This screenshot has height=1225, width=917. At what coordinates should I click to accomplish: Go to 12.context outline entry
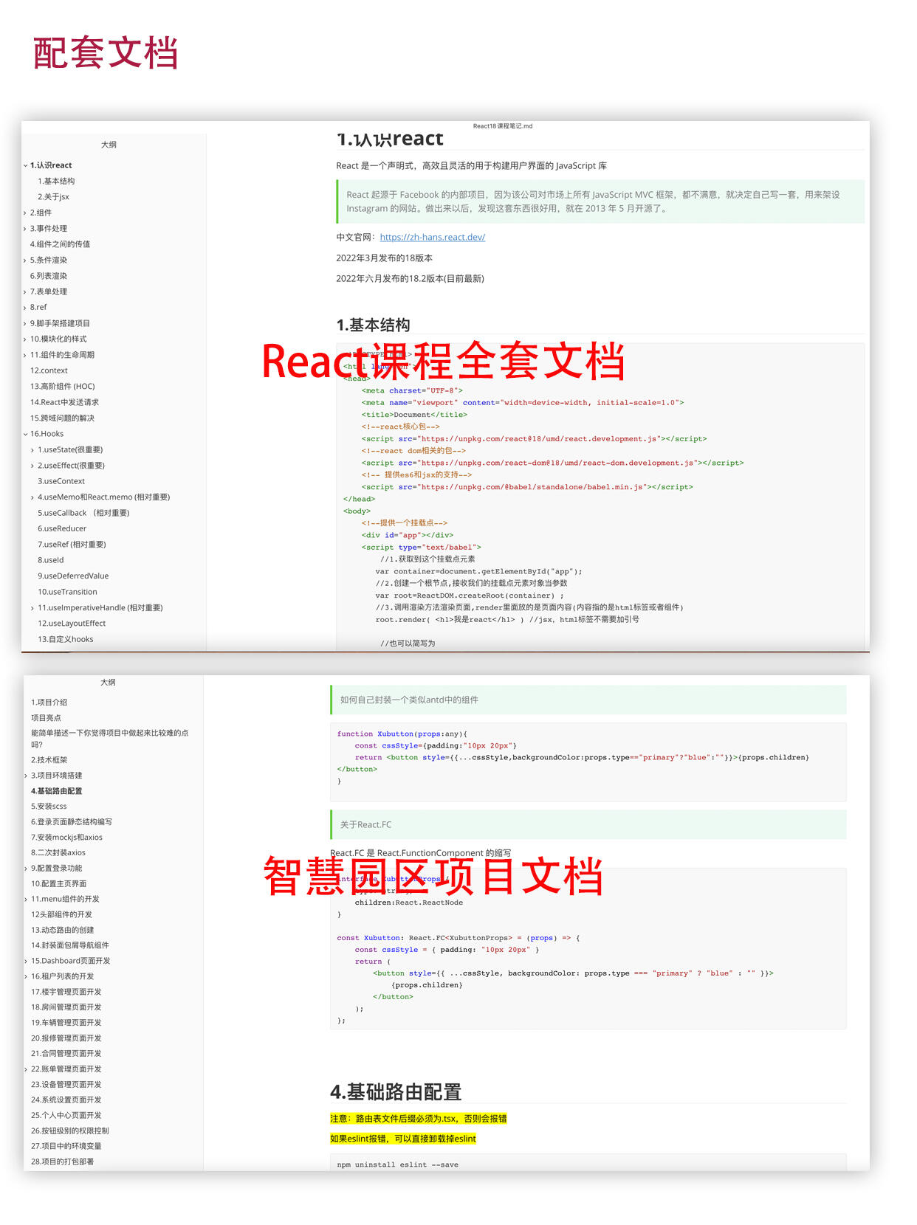tap(49, 370)
